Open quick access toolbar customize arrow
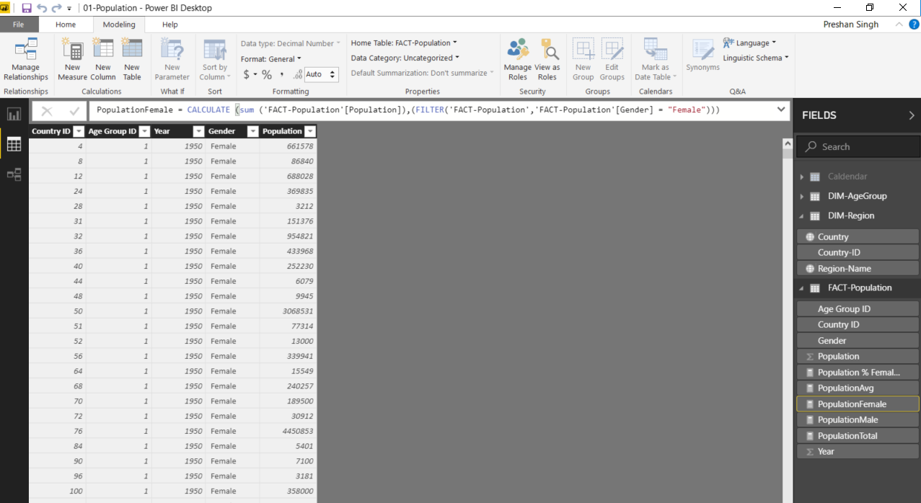This screenshot has height=503, width=921. [x=69, y=9]
